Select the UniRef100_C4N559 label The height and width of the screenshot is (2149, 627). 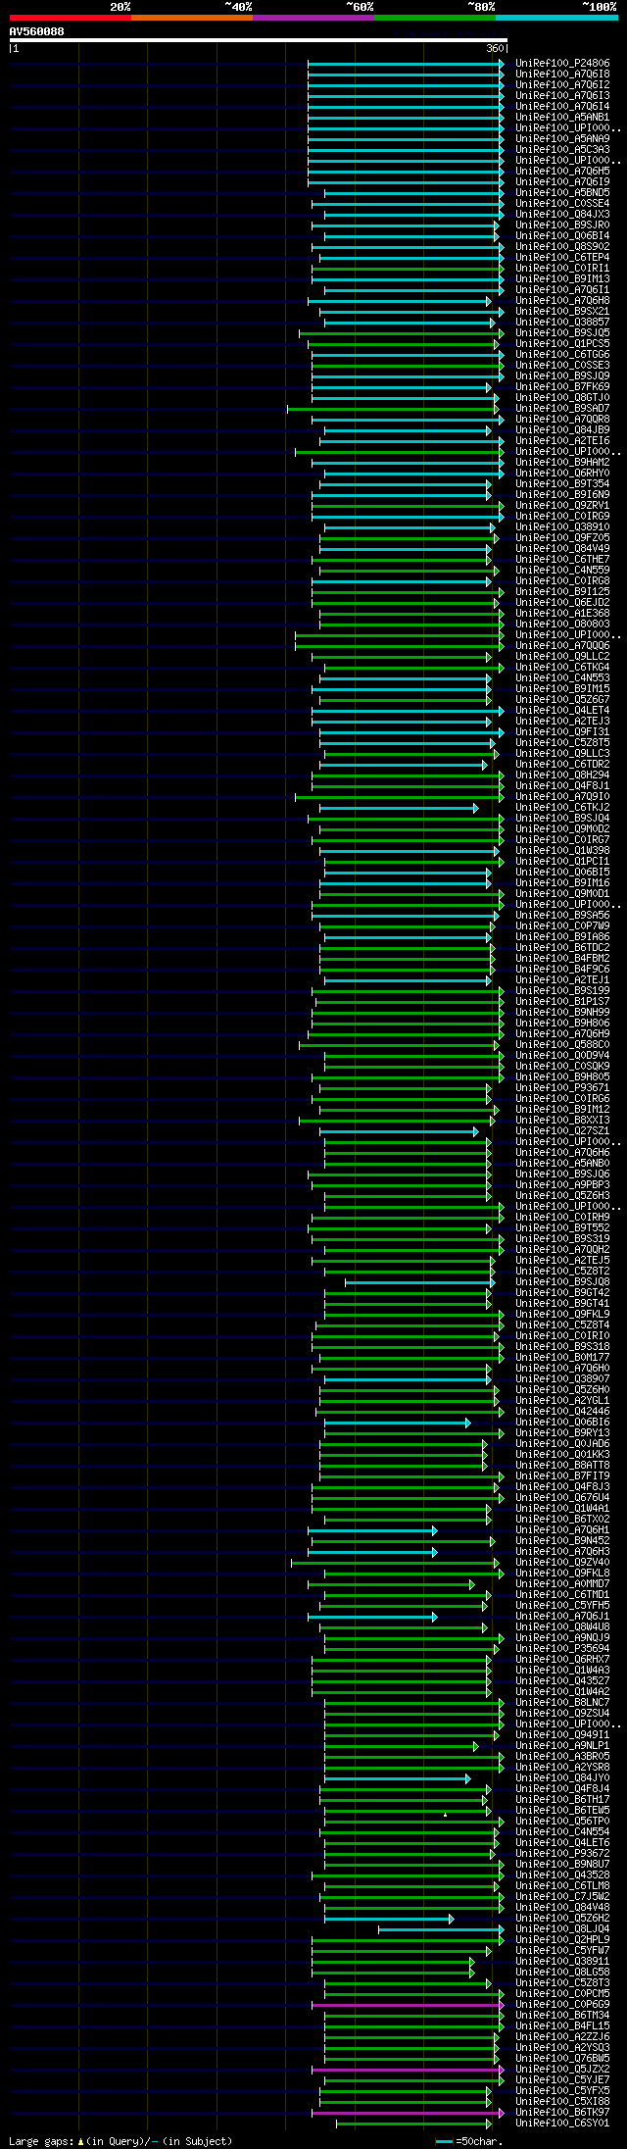(x=562, y=571)
